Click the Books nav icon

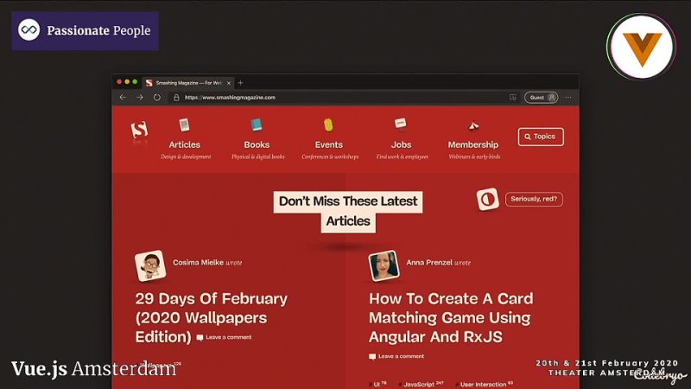pos(257,124)
